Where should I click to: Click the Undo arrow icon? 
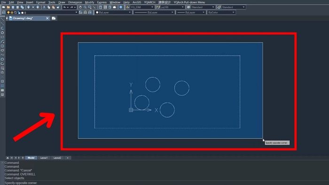pos(65,7)
